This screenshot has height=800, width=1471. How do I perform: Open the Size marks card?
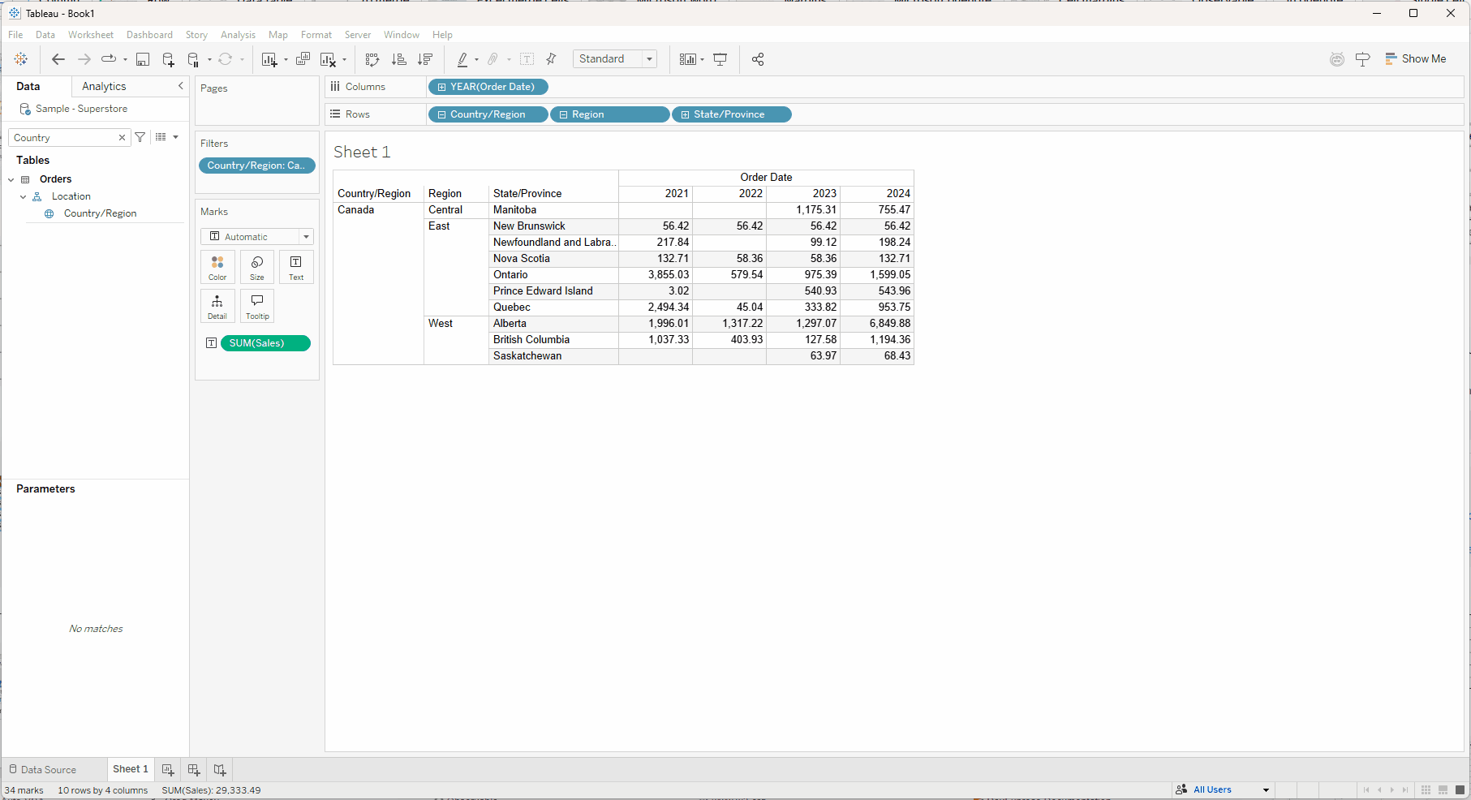(x=257, y=267)
